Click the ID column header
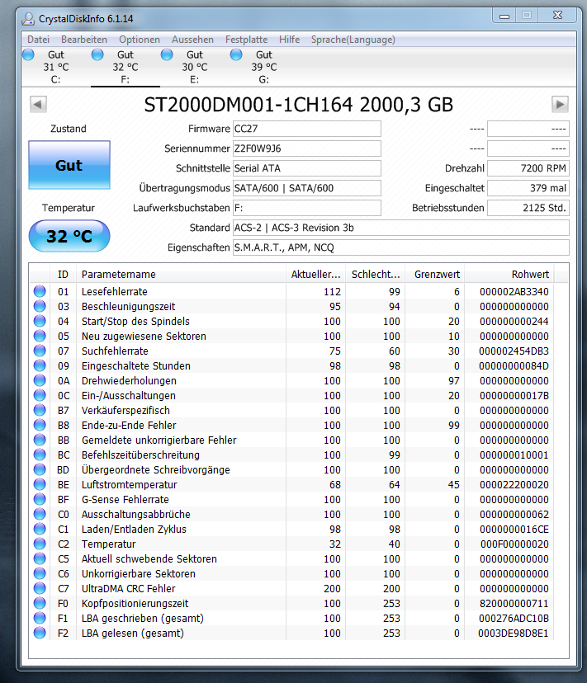 pos(64,275)
